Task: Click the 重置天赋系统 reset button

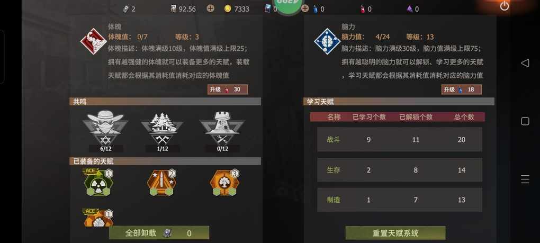Action: [x=395, y=233]
